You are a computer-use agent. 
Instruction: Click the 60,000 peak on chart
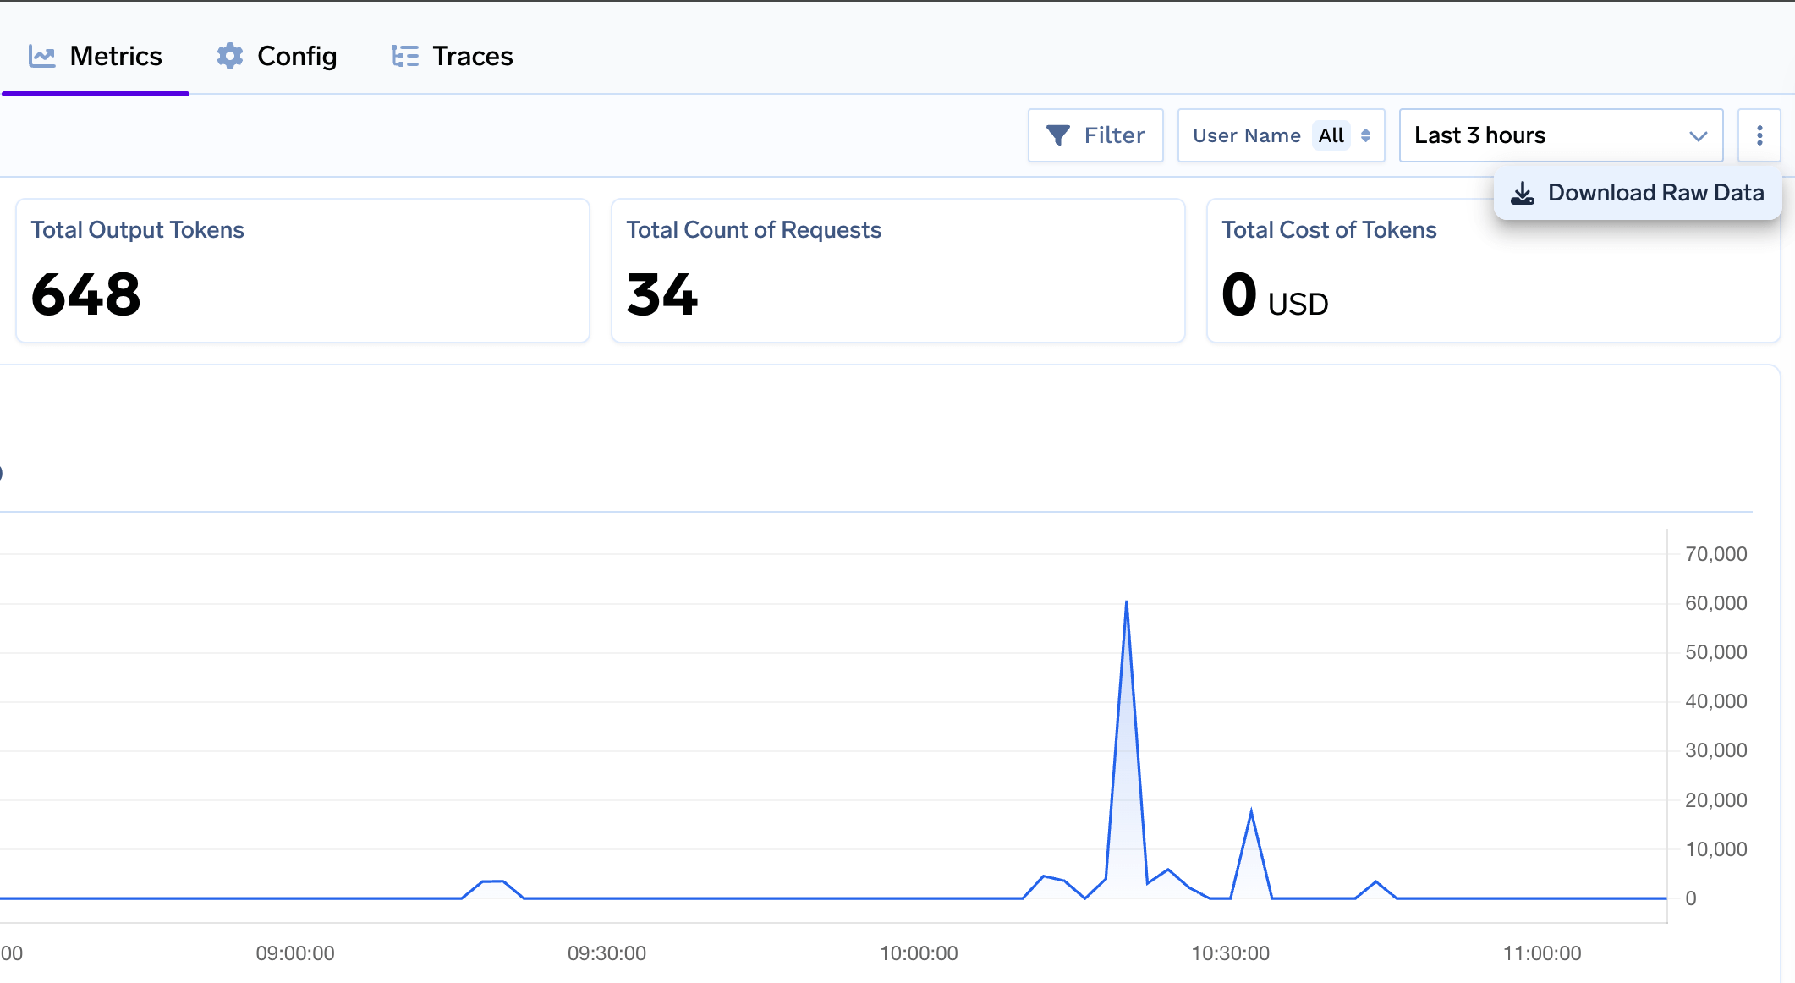(x=1126, y=602)
